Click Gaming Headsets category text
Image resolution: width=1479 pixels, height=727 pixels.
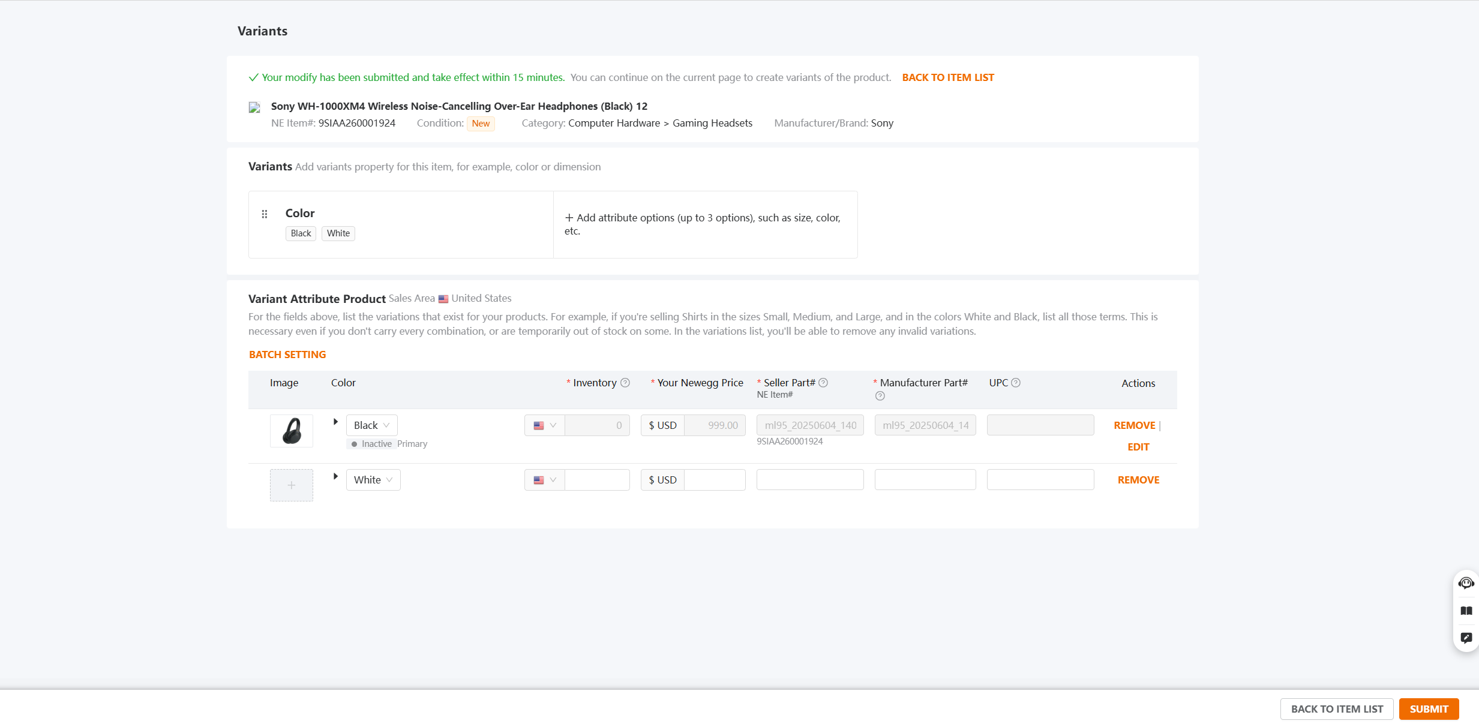[712, 123]
